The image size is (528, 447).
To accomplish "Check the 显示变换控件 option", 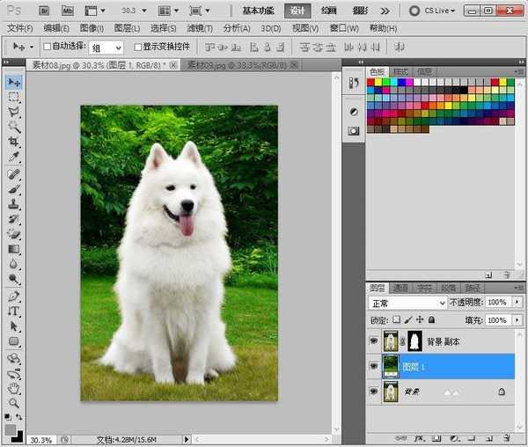I will pyautogui.click(x=137, y=47).
